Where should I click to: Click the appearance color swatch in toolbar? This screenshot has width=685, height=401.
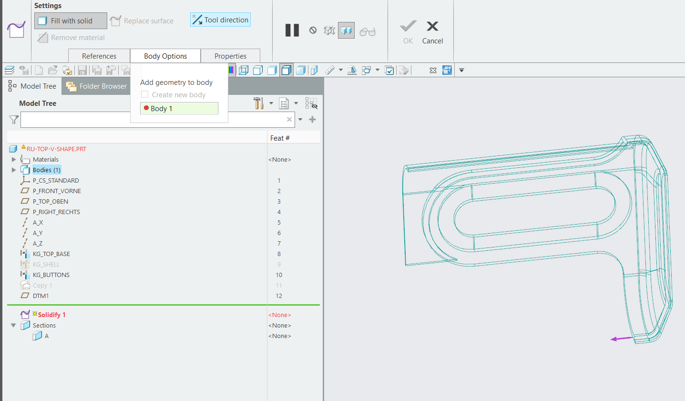click(x=231, y=70)
